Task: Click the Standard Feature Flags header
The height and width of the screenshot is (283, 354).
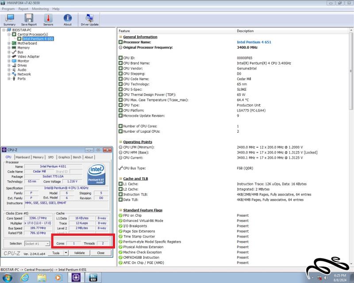Action: point(142,210)
